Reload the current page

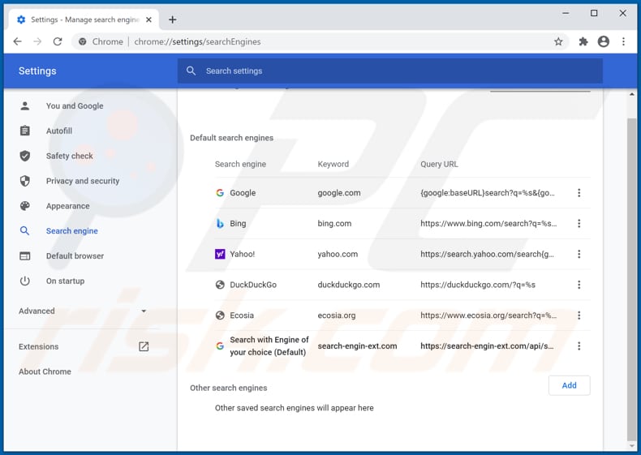[58, 41]
